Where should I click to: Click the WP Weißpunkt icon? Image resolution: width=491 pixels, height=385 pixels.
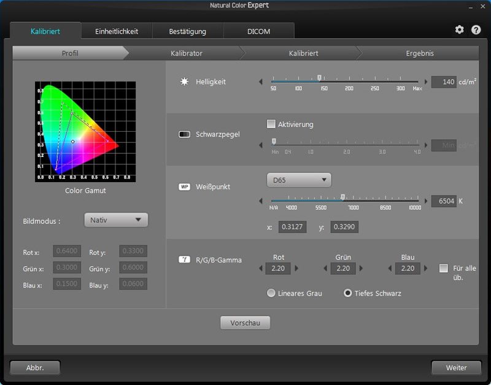point(184,187)
